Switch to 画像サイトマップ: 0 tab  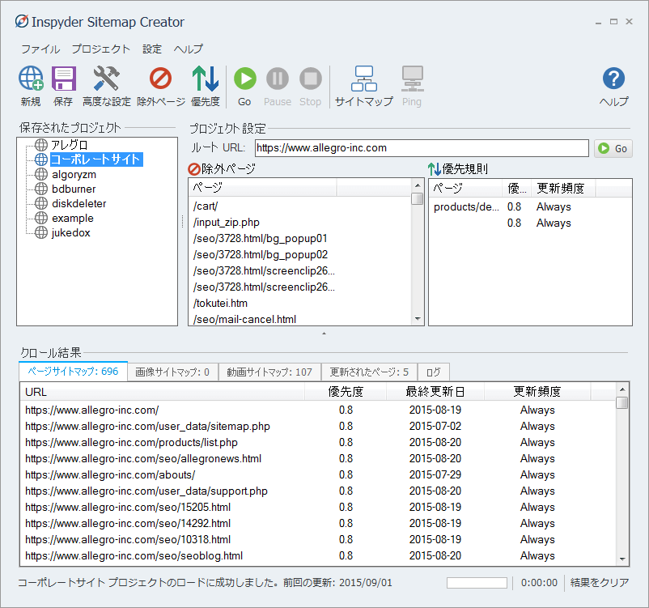pos(172,372)
